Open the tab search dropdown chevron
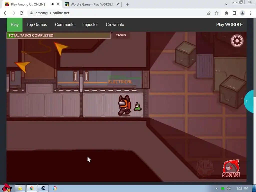256x192 pixels. click(x=226, y=4)
